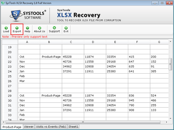Open Help from the toolbar
The image size is (174, 130).
click(x=27, y=29)
